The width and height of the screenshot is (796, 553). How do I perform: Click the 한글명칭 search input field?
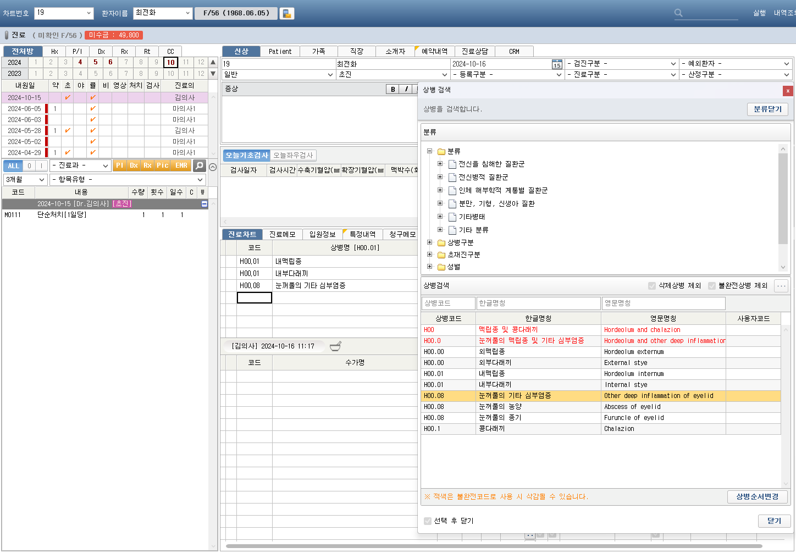(x=538, y=303)
